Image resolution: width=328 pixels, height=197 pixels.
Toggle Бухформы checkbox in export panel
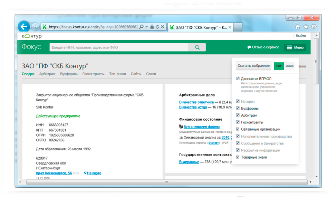(x=238, y=108)
